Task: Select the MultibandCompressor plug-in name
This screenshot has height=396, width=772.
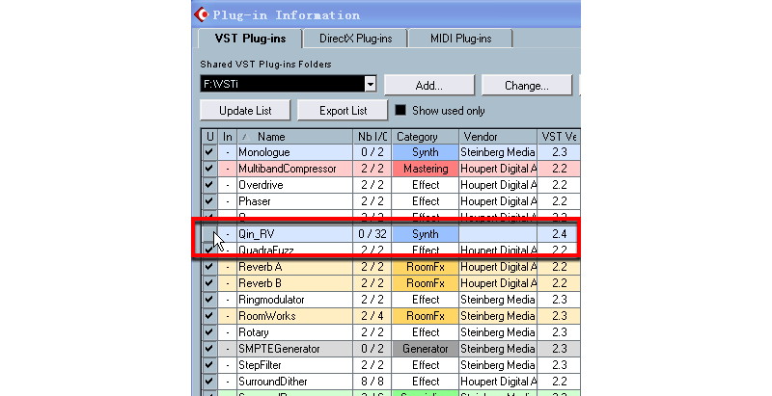Action: 288,169
